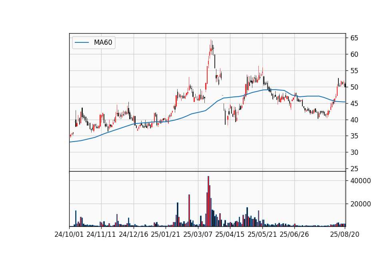The image size is (384, 276).
Task: Click the price axis label 50
Action: point(354,87)
